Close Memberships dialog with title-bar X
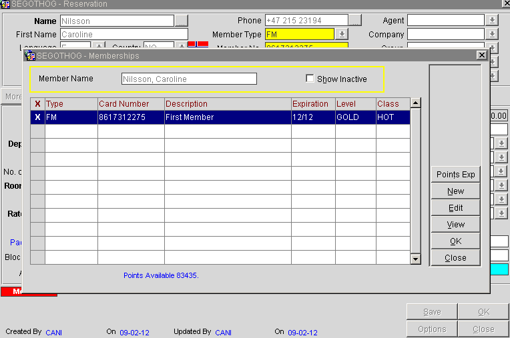The height and width of the screenshot is (338, 510). (482, 55)
